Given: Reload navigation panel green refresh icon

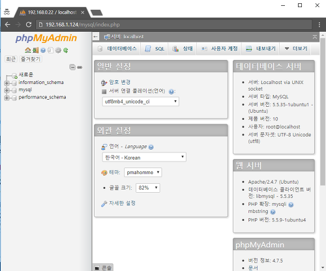Looking at the screenshot, I should (x=66, y=50).
